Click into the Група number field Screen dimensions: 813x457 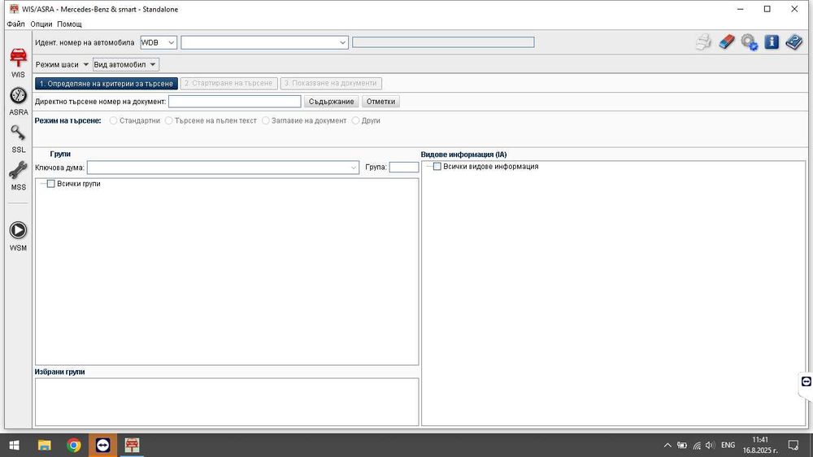(404, 167)
